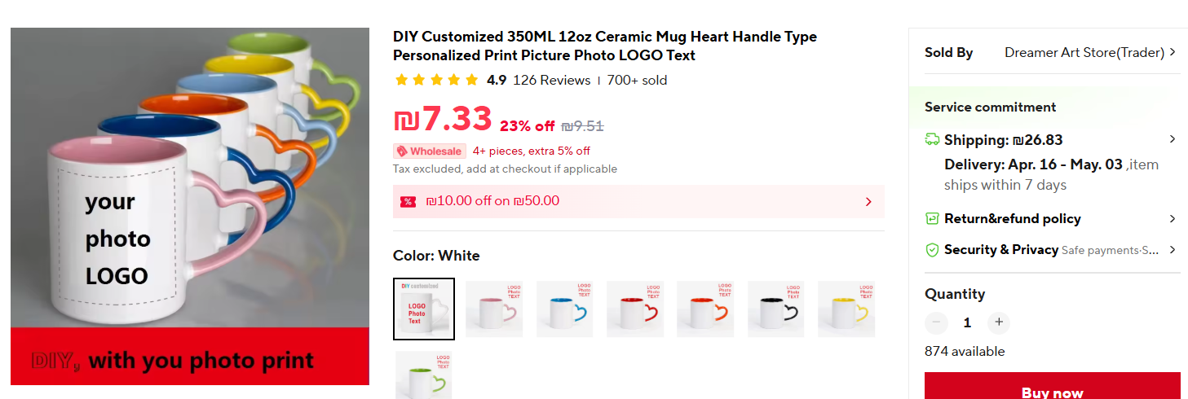The height and width of the screenshot is (399, 1188).
Task: Pick the black heart handle mug color
Action: (776, 309)
